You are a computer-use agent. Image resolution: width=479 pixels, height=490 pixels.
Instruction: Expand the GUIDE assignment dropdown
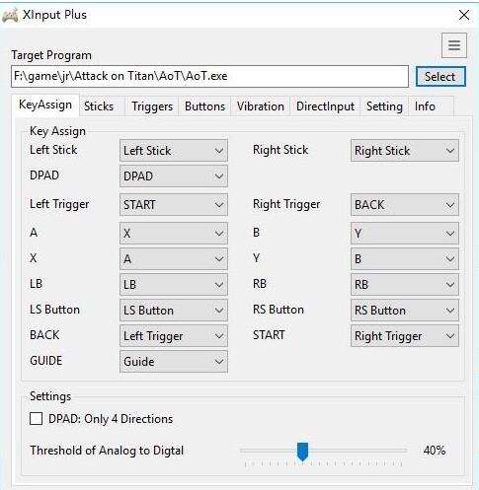click(x=174, y=362)
